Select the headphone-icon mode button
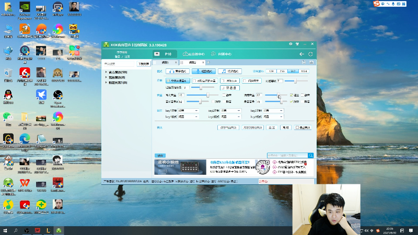 click(178, 72)
